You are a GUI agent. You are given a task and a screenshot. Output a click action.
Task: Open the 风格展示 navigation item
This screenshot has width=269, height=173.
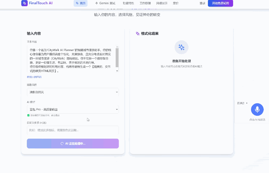point(162,3)
